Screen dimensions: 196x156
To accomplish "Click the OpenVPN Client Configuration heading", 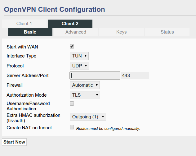I will (54, 9).
